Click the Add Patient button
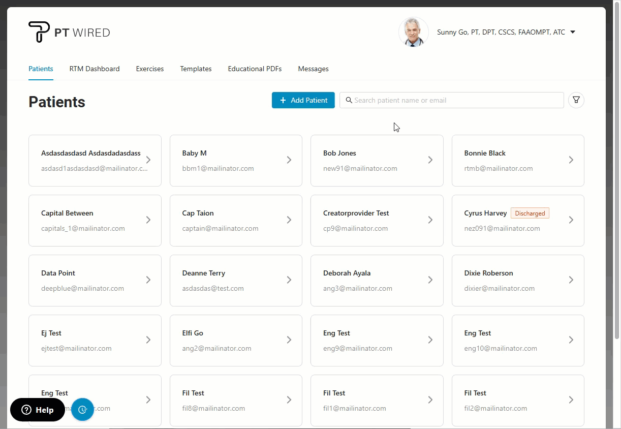 pyautogui.click(x=303, y=100)
